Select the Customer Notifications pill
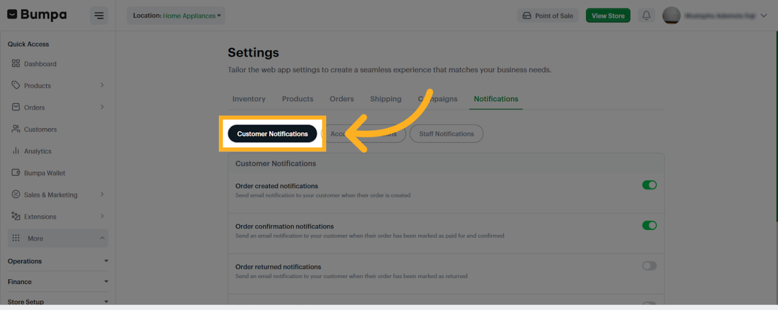778x310 pixels. tap(273, 134)
